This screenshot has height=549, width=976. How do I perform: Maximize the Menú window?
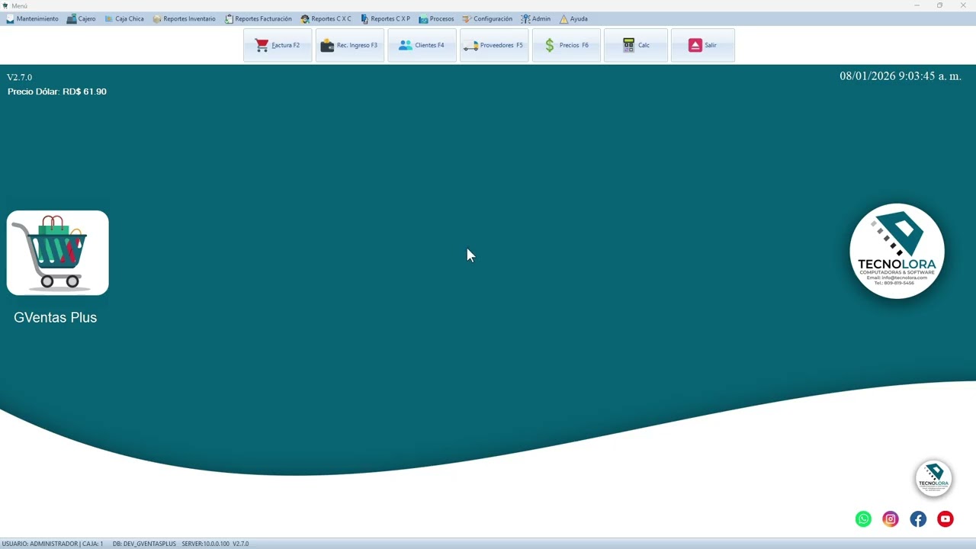[939, 5]
